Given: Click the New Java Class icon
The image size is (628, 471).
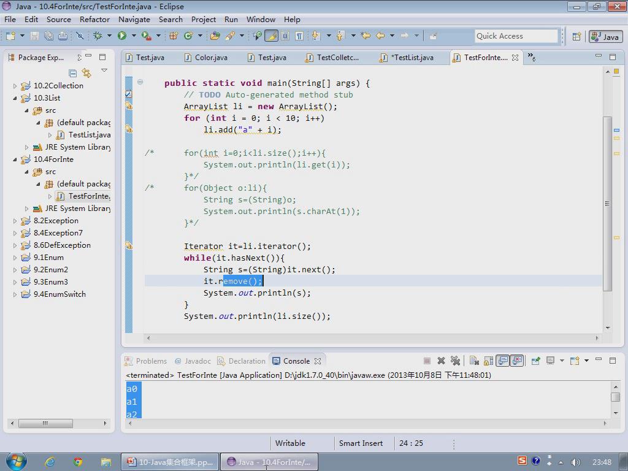Looking at the screenshot, I should [x=188, y=36].
